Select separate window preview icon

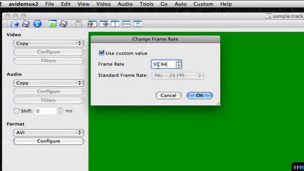[x=137, y=24]
